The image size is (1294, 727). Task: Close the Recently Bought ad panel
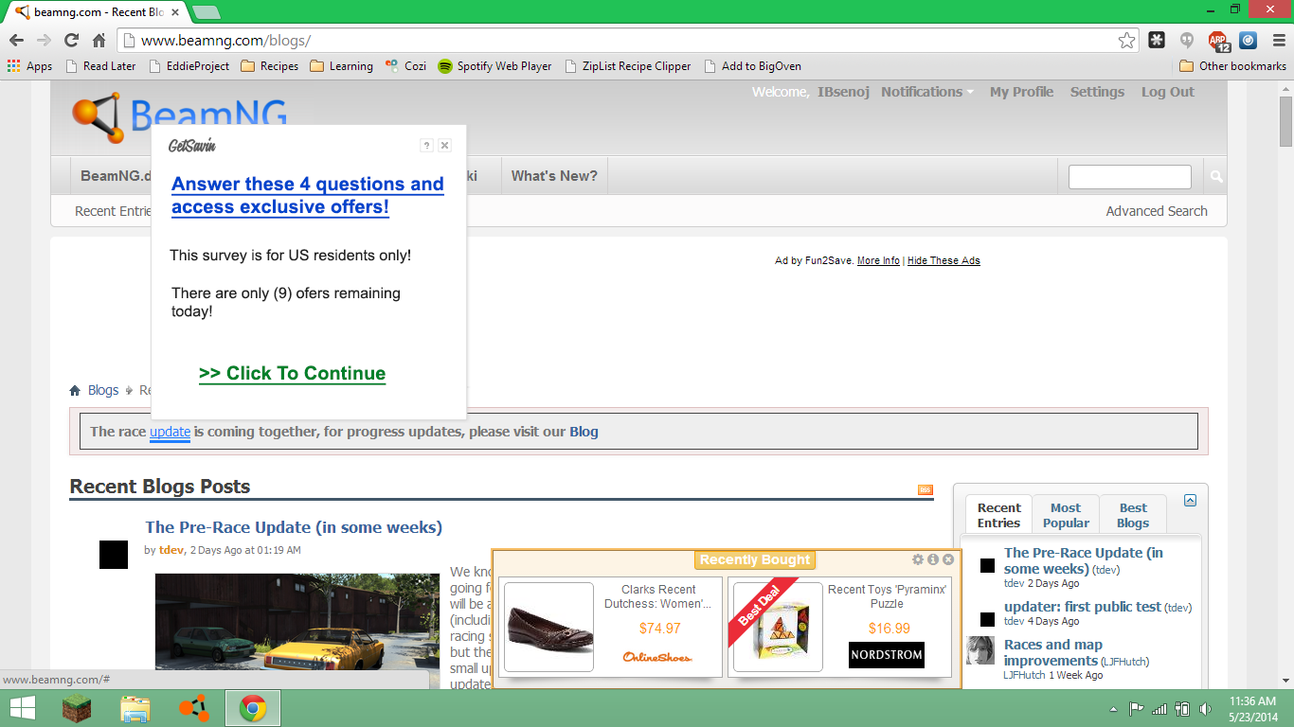tap(948, 559)
